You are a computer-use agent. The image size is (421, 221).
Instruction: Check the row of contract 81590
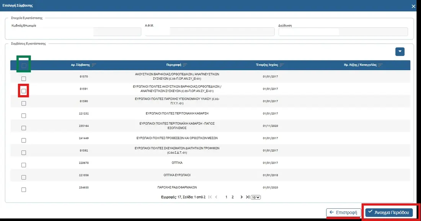click(x=24, y=103)
